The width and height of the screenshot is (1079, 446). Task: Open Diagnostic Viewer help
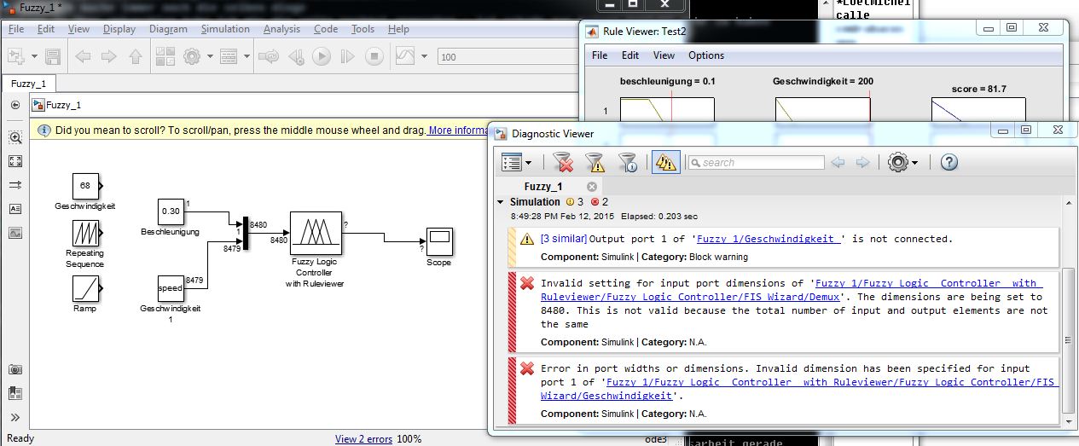(948, 162)
